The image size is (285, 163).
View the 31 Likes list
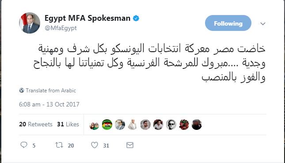[68, 124]
